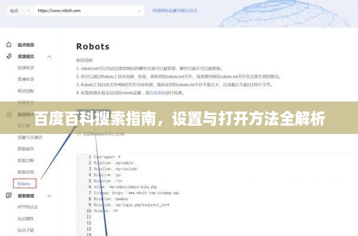Open 站点信息 in the sidebar
The image size is (358, 236).
(x=25, y=45)
